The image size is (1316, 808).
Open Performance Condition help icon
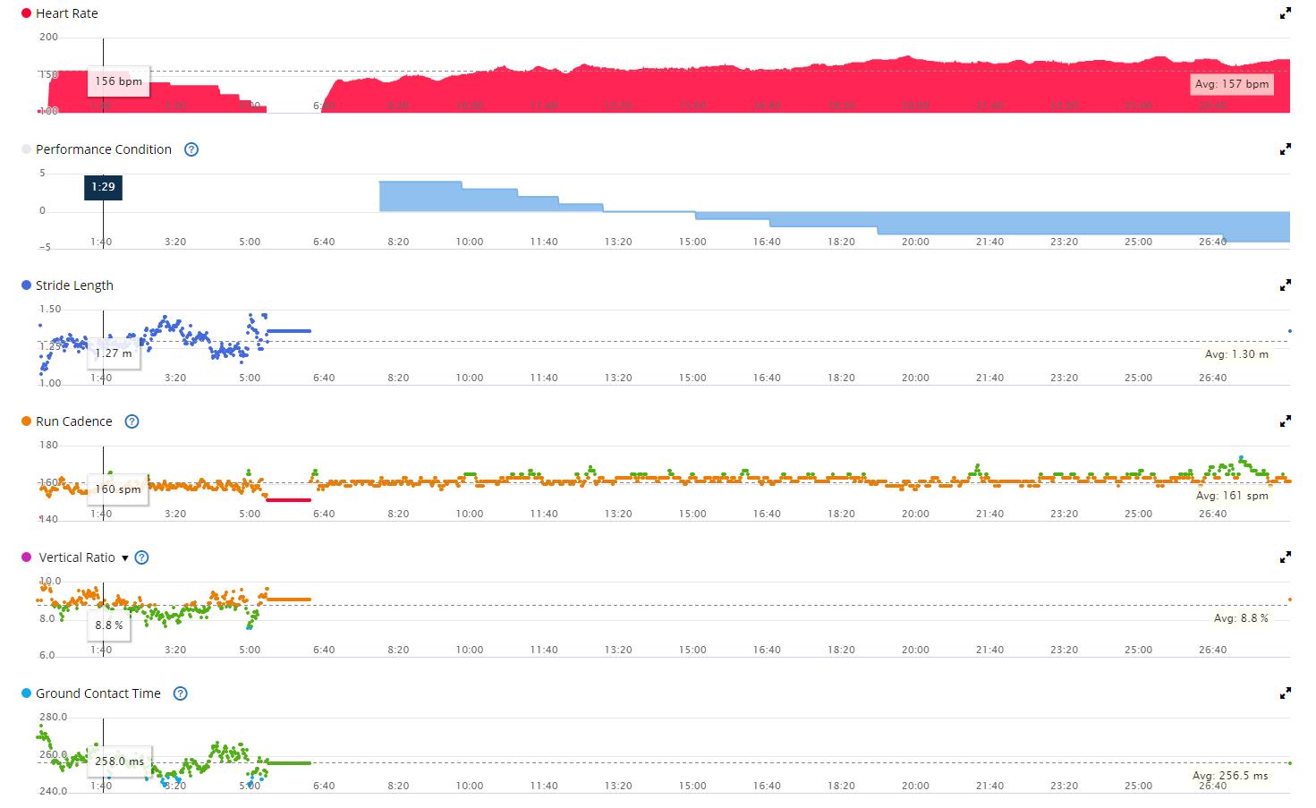191,149
